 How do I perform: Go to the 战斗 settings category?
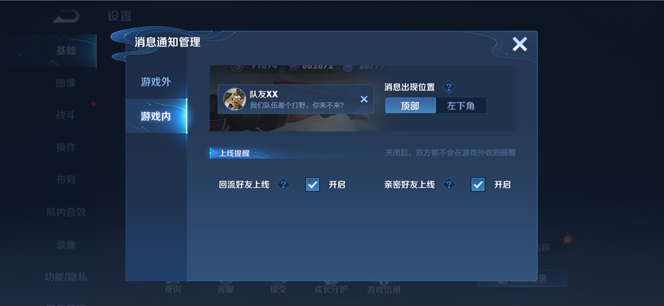click(x=66, y=115)
